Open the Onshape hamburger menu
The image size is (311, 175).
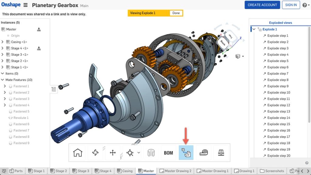[26, 5]
